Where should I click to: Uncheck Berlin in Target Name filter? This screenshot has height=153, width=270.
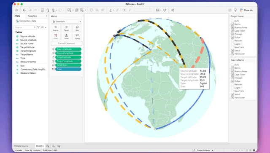coord(232,24)
